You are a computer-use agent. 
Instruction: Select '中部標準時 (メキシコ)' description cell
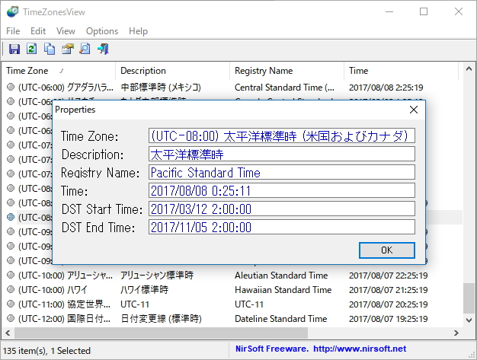[161, 88]
